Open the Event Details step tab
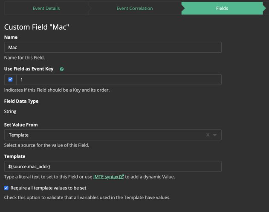Viewport: 269px width, 212px height. point(46,8)
